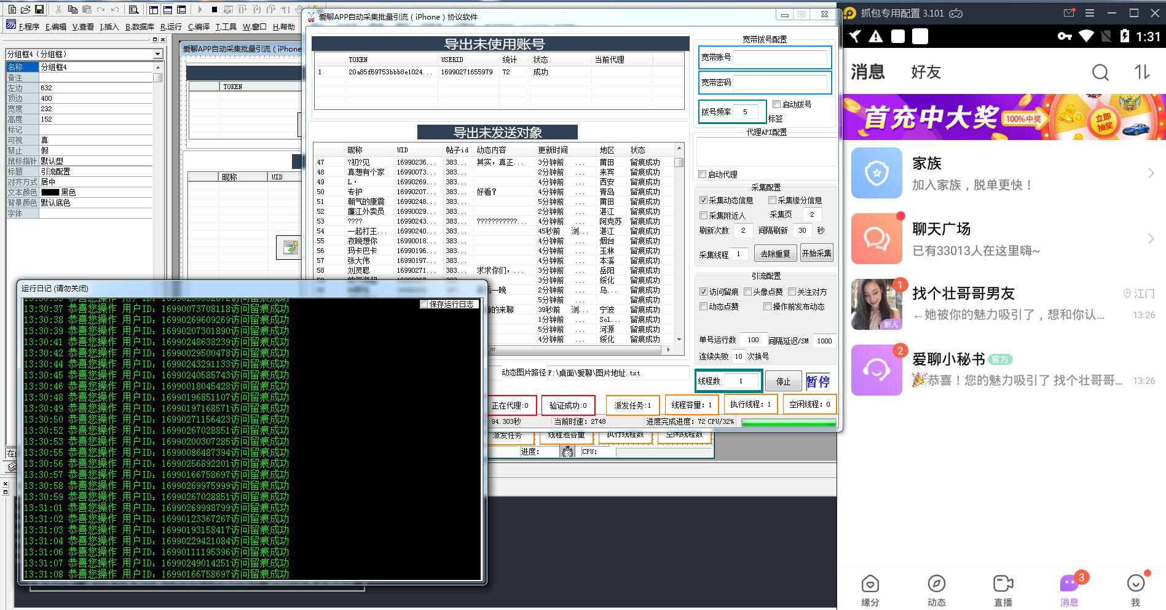Expand the 聊天广场 entry chevron
Screen dimensions: 1166x610
pos(1151,239)
